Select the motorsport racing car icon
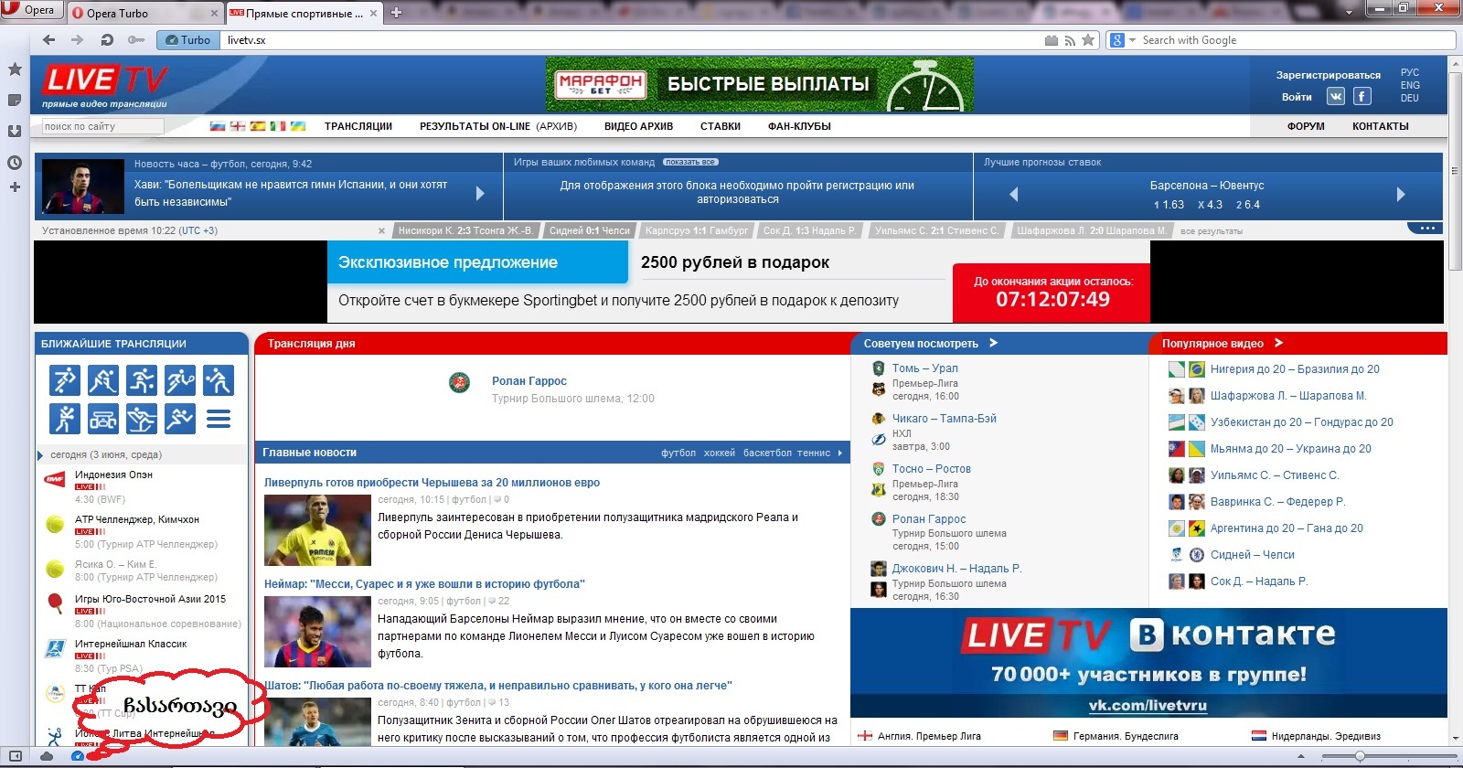The image size is (1463, 768). [x=102, y=419]
